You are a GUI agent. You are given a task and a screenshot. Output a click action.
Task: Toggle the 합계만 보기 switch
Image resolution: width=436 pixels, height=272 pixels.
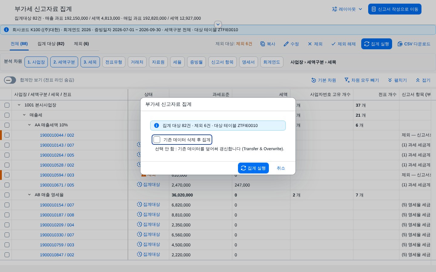[x=10, y=80]
